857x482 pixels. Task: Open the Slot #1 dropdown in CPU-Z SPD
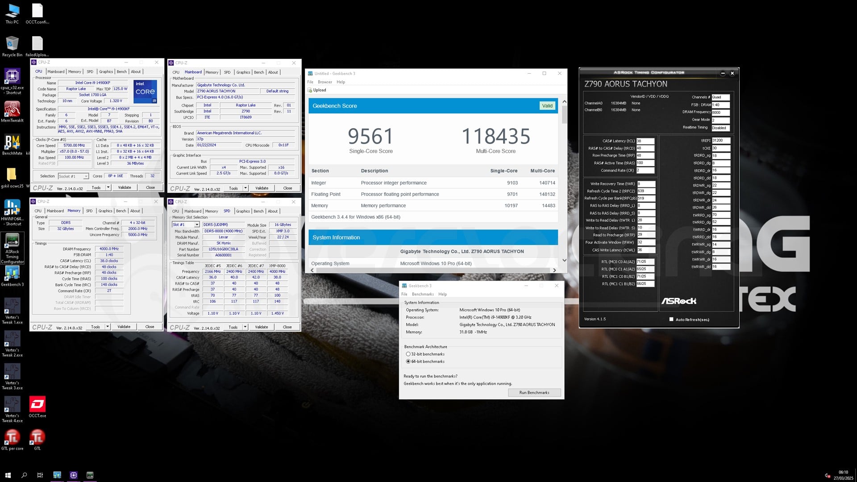tap(186, 225)
